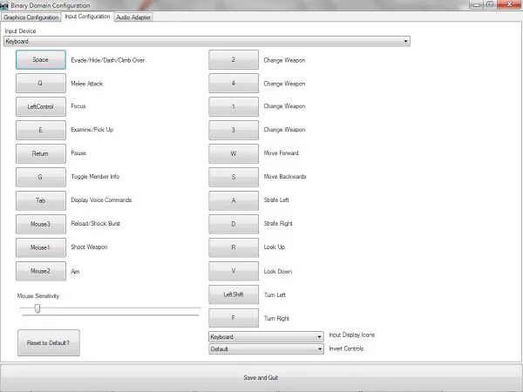The image size is (523, 392).
Task: Change the Mouse3 Reload/Shock Burst binding
Action: tap(41, 224)
